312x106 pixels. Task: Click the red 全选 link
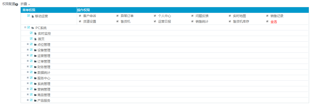pyautogui.click(x=273, y=22)
